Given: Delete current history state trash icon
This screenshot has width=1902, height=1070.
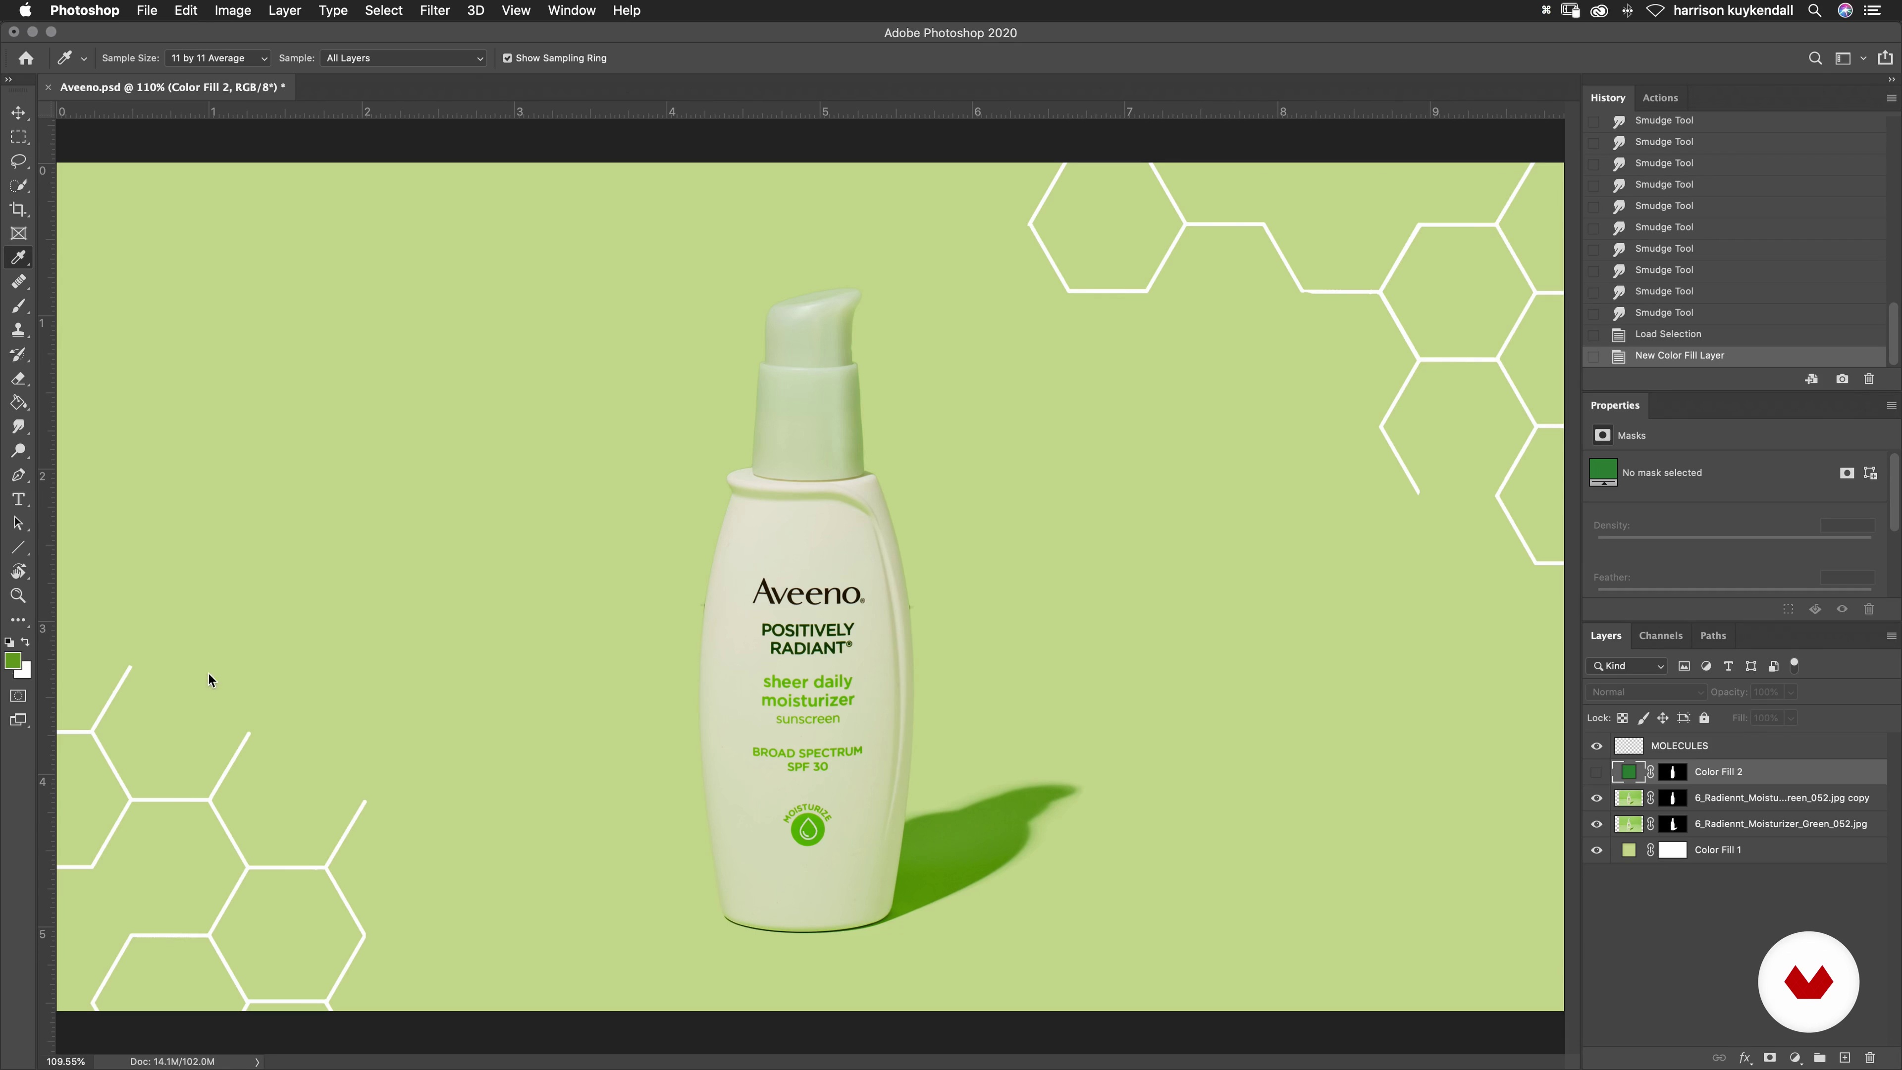Looking at the screenshot, I should click(x=1869, y=379).
